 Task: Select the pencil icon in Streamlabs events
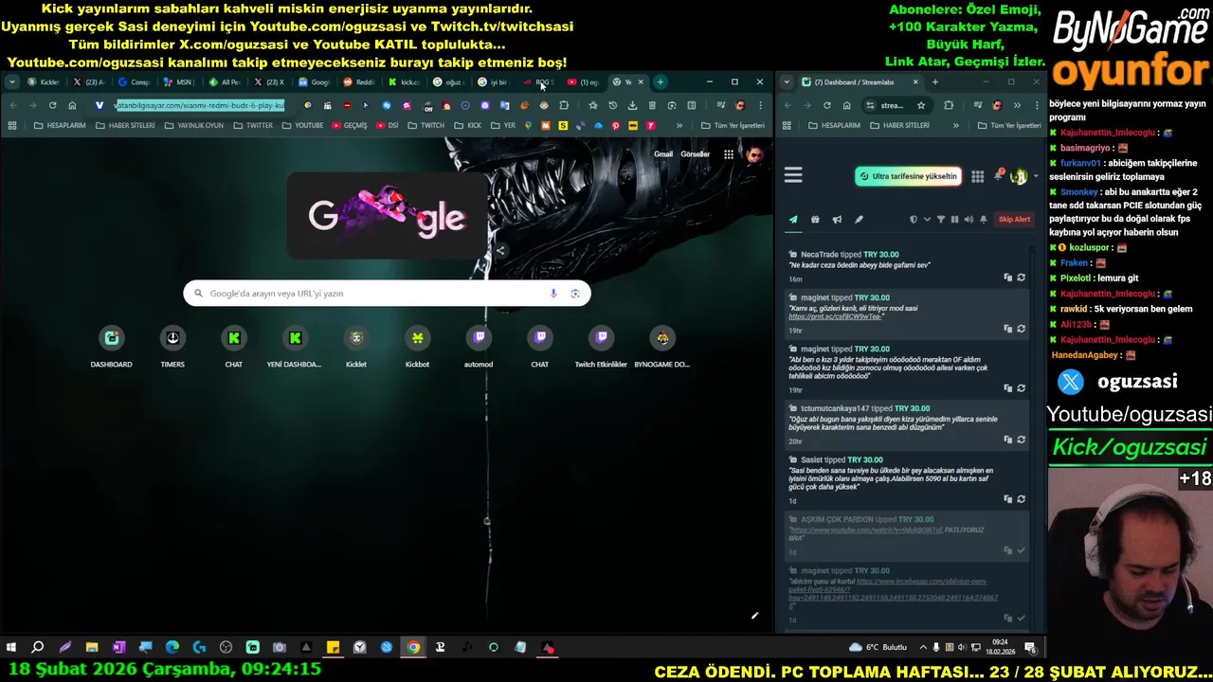coord(859,220)
